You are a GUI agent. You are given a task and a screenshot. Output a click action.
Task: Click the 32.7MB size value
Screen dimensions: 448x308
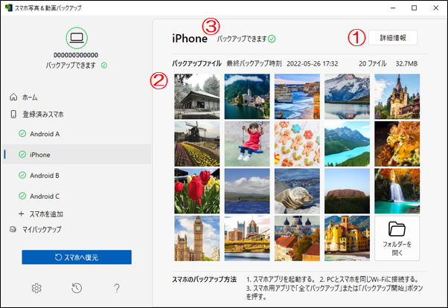tap(406, 64)
